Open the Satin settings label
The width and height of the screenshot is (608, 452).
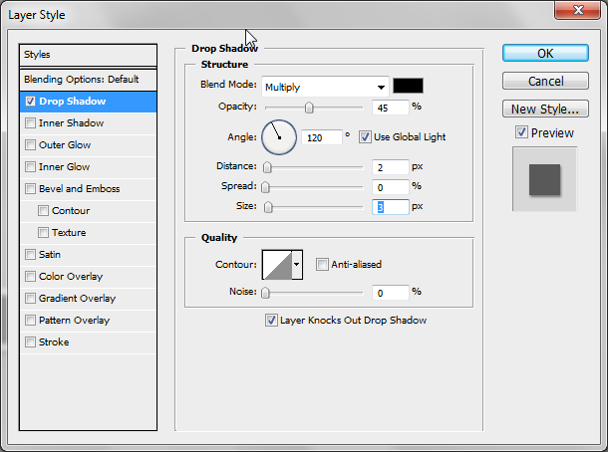50,255
